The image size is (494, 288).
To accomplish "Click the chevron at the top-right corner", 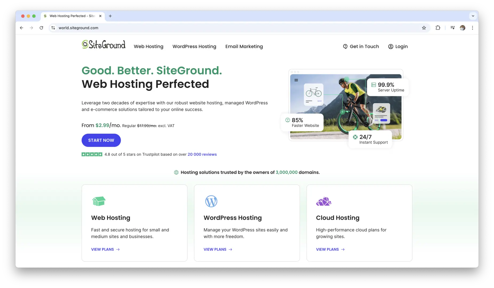I will [473, 16].
